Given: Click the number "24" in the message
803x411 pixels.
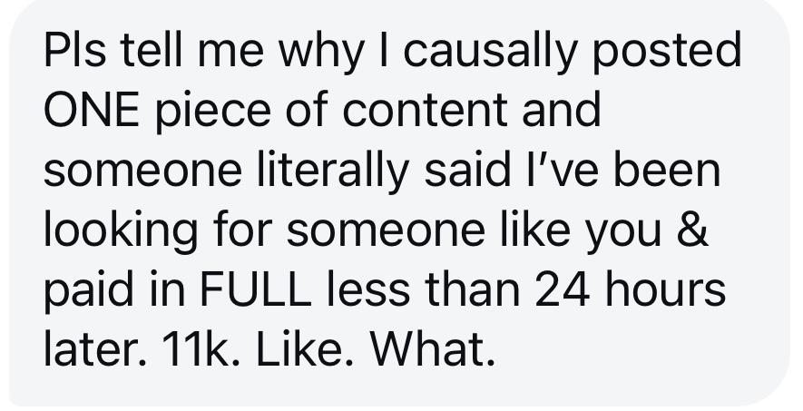Looking at the screenshot, I should point(563,288).
